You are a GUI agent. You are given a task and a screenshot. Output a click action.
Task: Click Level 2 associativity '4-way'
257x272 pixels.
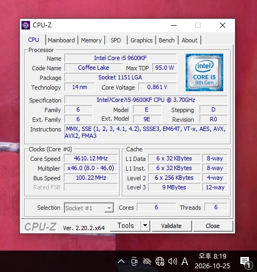pos(215,178)
